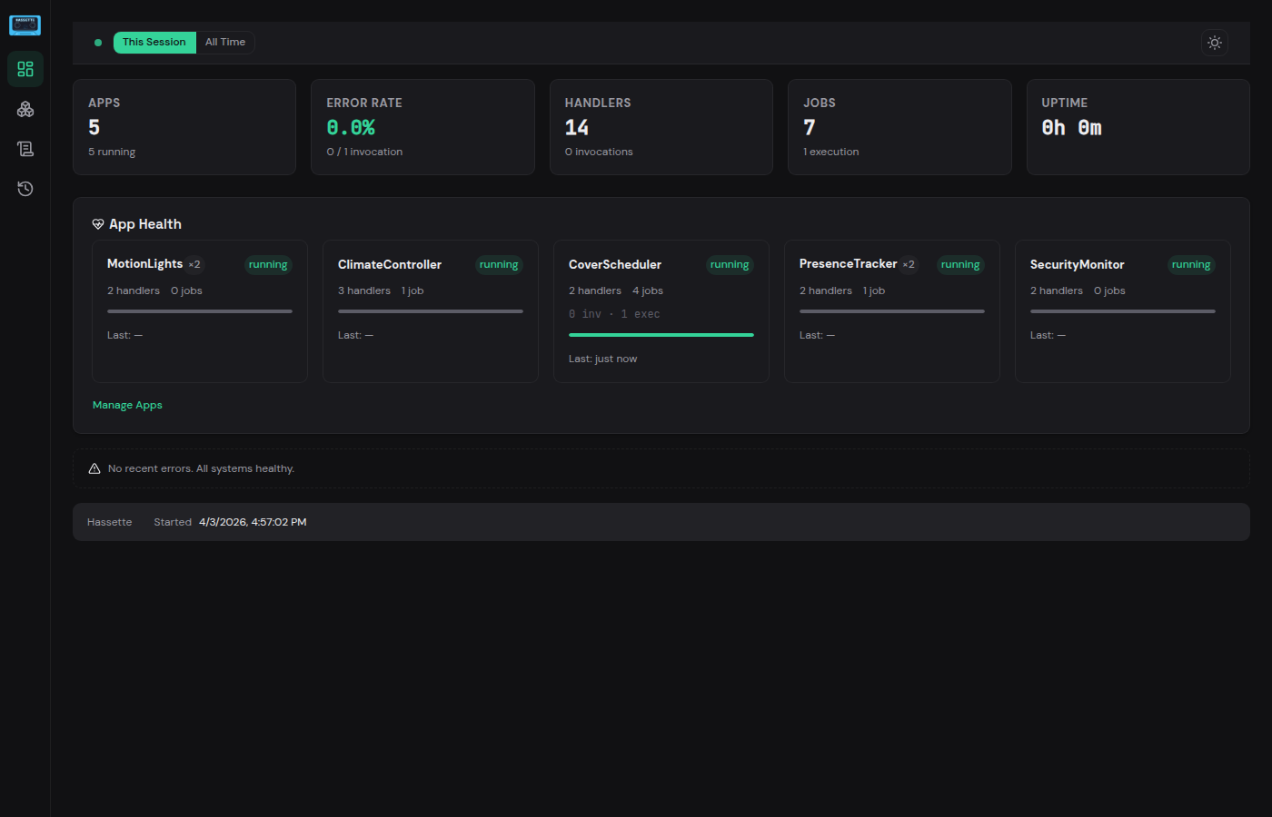Open the Dashboard grid view in sidebar
Image resolution: width=1272 pixels, height=817 pixels.
click(x=25, y=69)
